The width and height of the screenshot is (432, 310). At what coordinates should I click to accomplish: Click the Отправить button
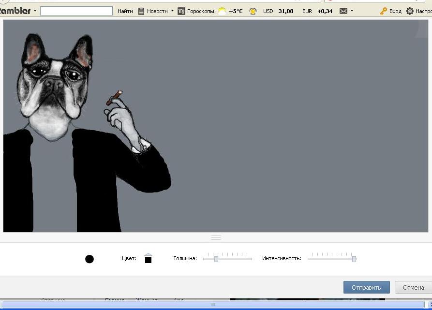point(366,287)
